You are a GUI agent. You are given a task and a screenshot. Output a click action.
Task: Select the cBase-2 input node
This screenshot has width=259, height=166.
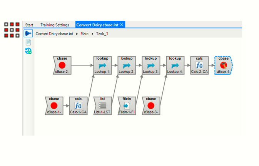[x=62, y=65]
